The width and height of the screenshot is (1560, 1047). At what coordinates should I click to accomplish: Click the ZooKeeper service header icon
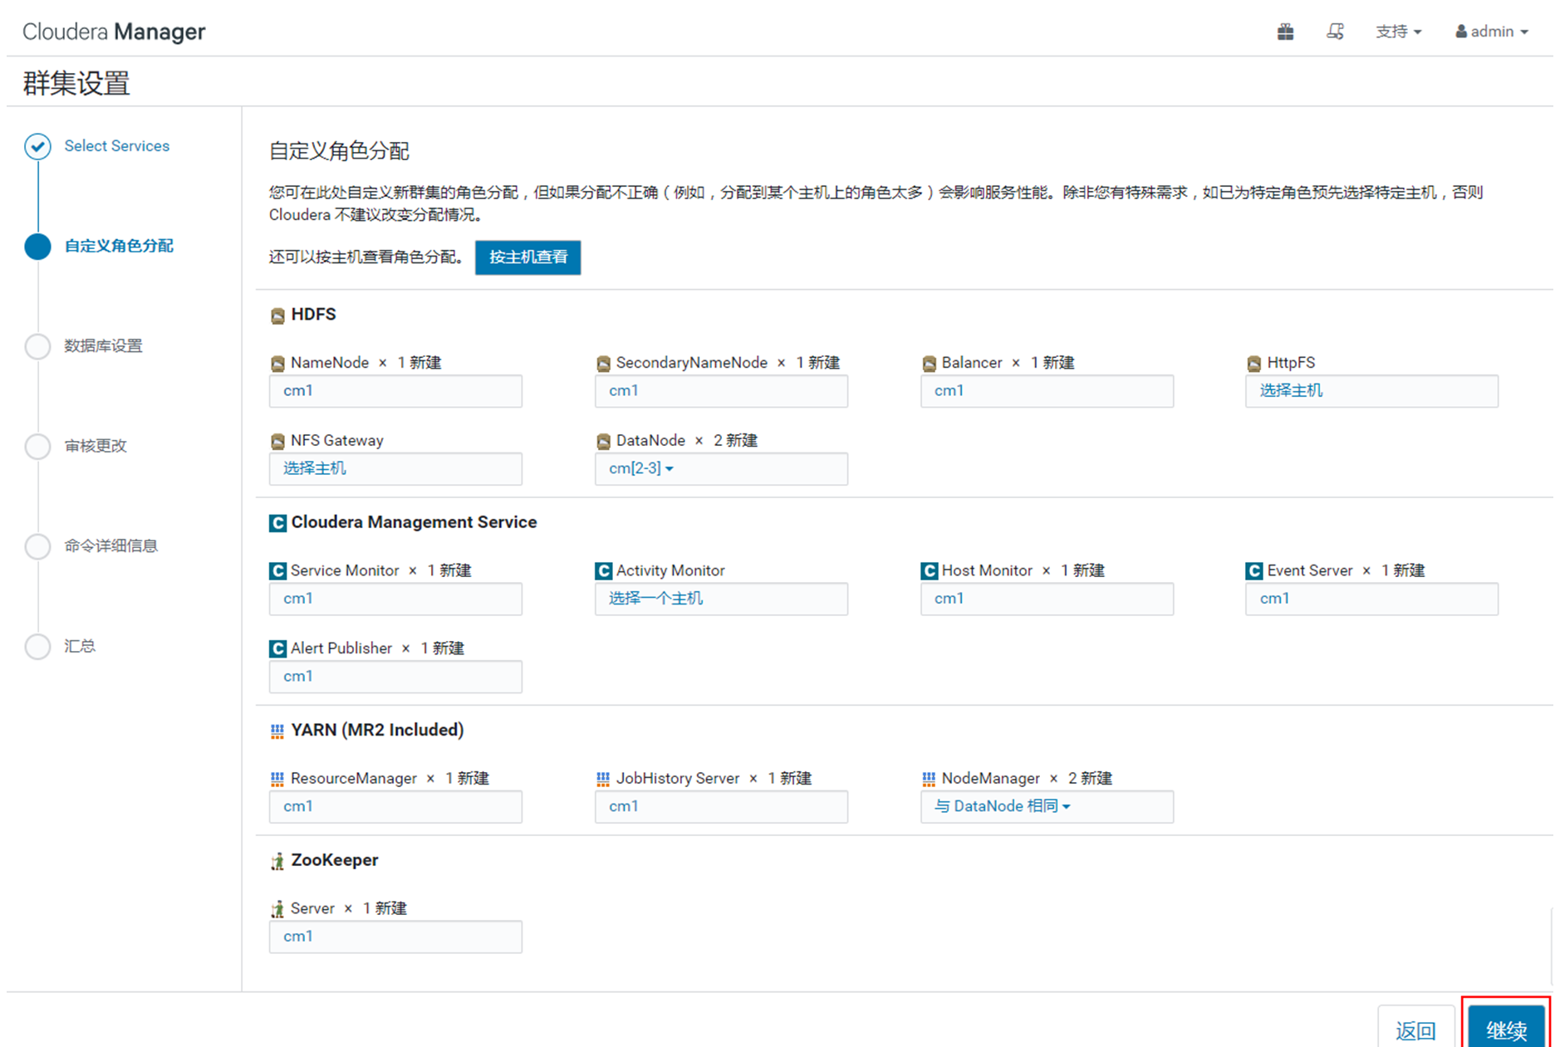pos(277,861)
